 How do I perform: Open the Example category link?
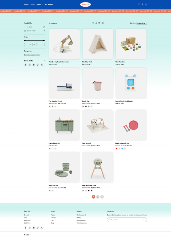click(x=32, y=55)
